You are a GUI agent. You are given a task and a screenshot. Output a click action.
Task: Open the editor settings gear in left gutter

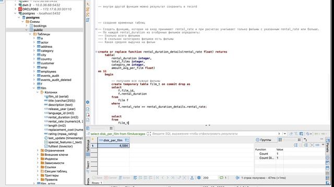point(88,102)
